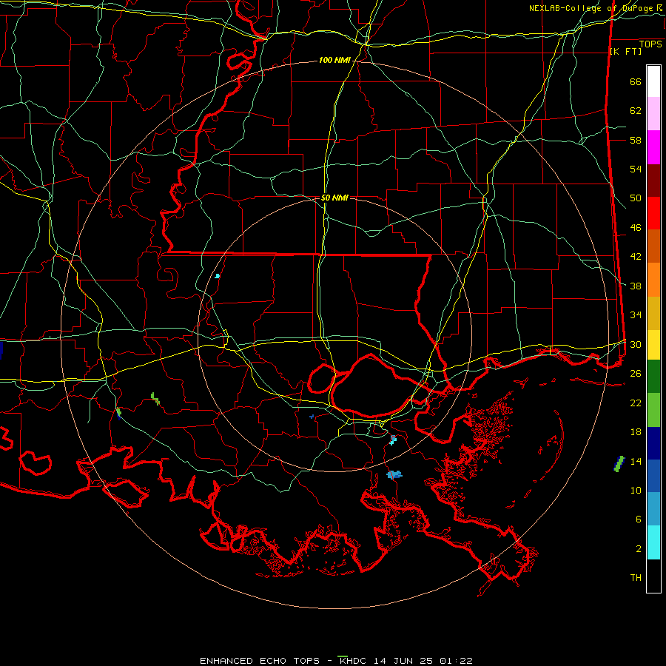Viewport: 666px width, 666px height.
Task: Click the "100 NMI" range ring label
Action: [334, 61]
